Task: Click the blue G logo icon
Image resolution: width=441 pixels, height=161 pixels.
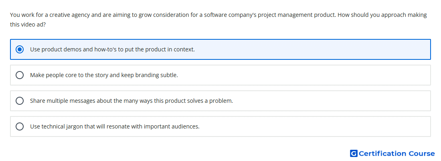Action: pyautogui.click(x=354, y=153)
